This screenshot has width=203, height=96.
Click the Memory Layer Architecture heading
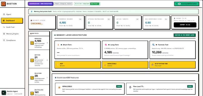point(72,35)
